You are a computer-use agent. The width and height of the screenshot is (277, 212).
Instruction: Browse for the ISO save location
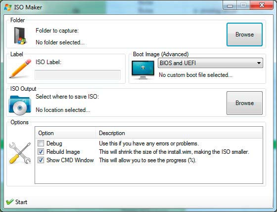[244, 103]
